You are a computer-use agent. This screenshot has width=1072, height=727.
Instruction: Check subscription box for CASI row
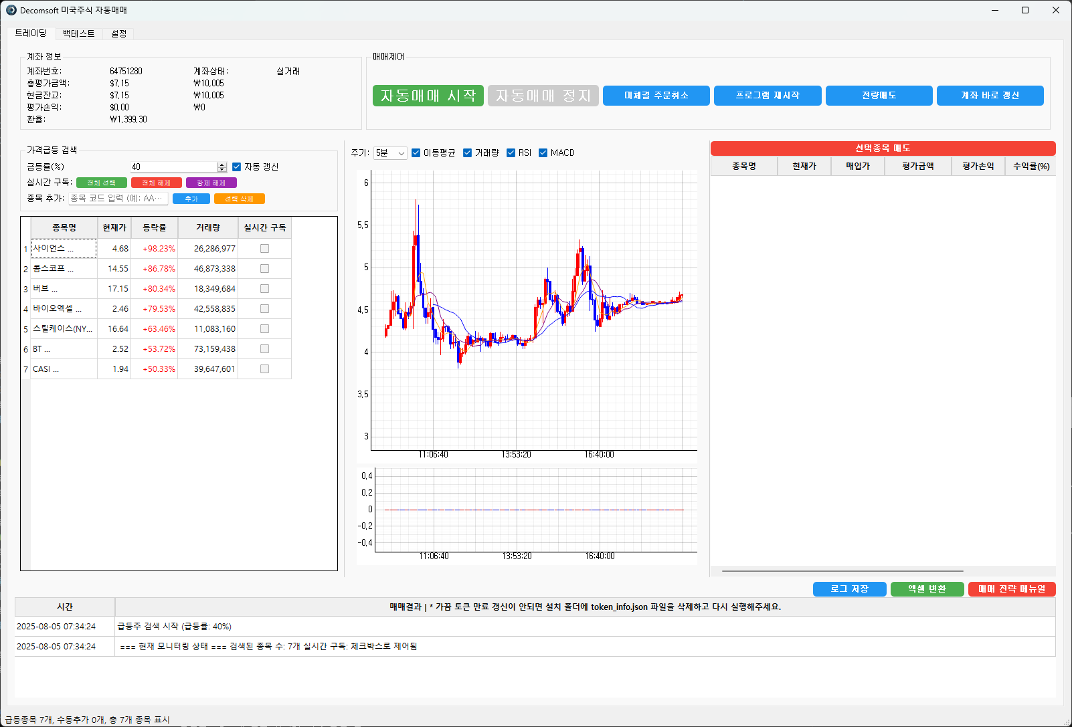[264, 369]
